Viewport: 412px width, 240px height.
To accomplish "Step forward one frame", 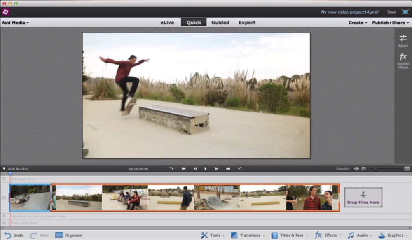I will [x=216, y=168].
